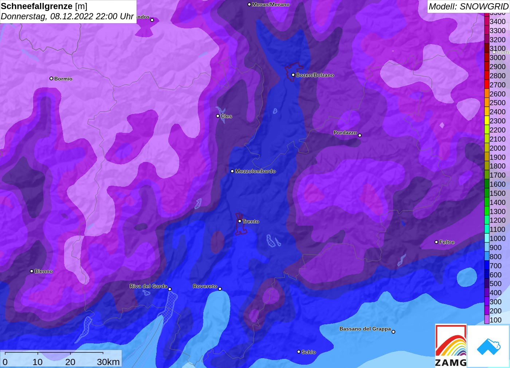The image size is (510, 368).
Task: Click the Rovereto label text
Action: tap(205, 286)
